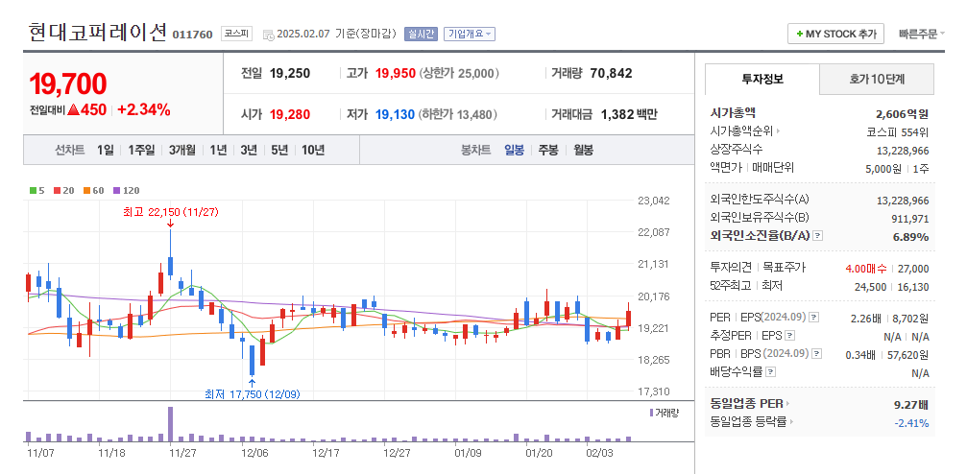Image resolution: width=967 pixels, height=474 pixels.
Task: Click the 저가 value 19,130
Action: 395,114
